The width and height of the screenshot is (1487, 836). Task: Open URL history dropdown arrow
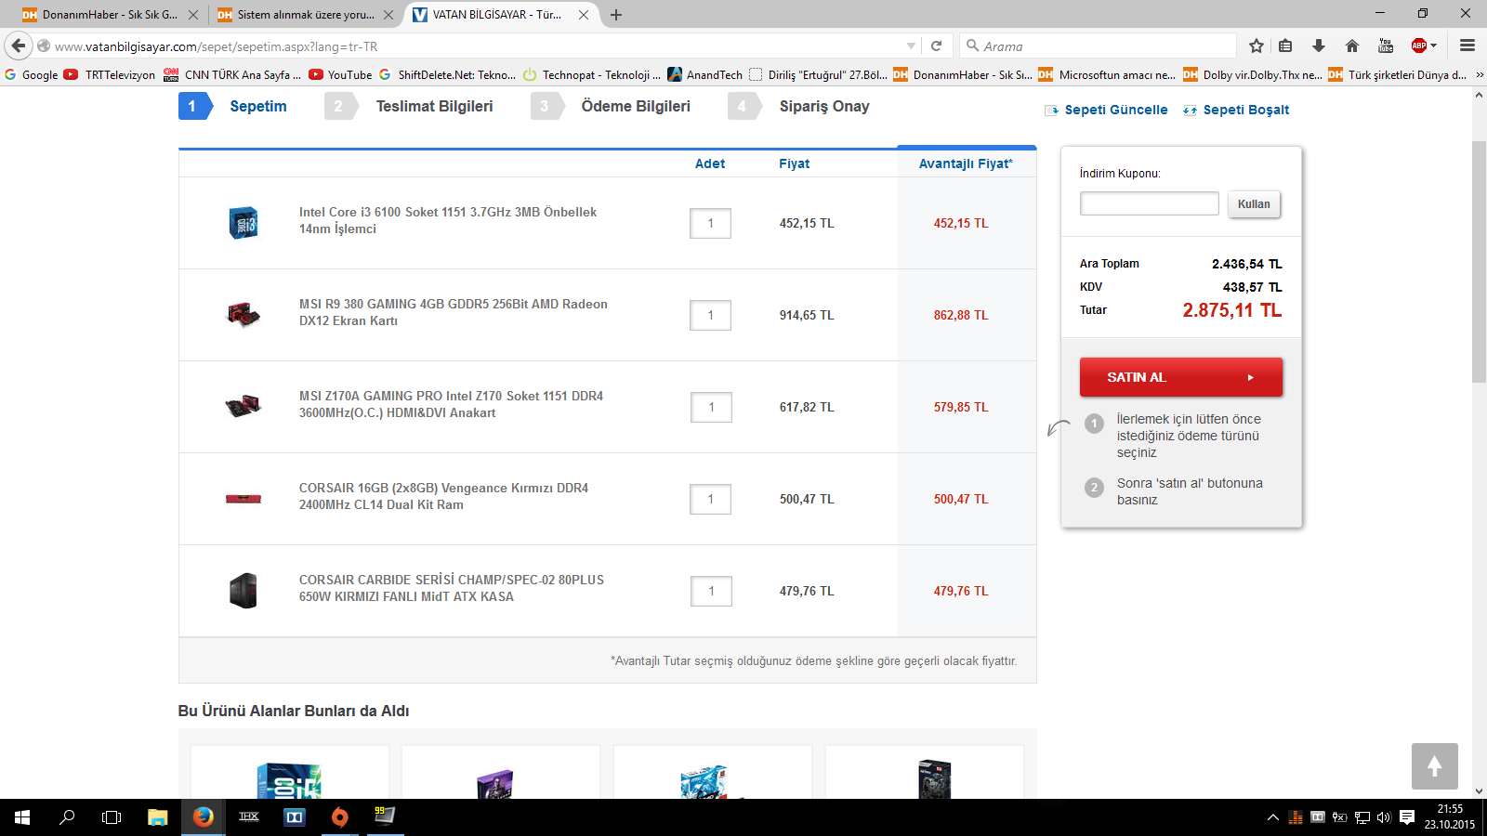(x=912, y=46)
